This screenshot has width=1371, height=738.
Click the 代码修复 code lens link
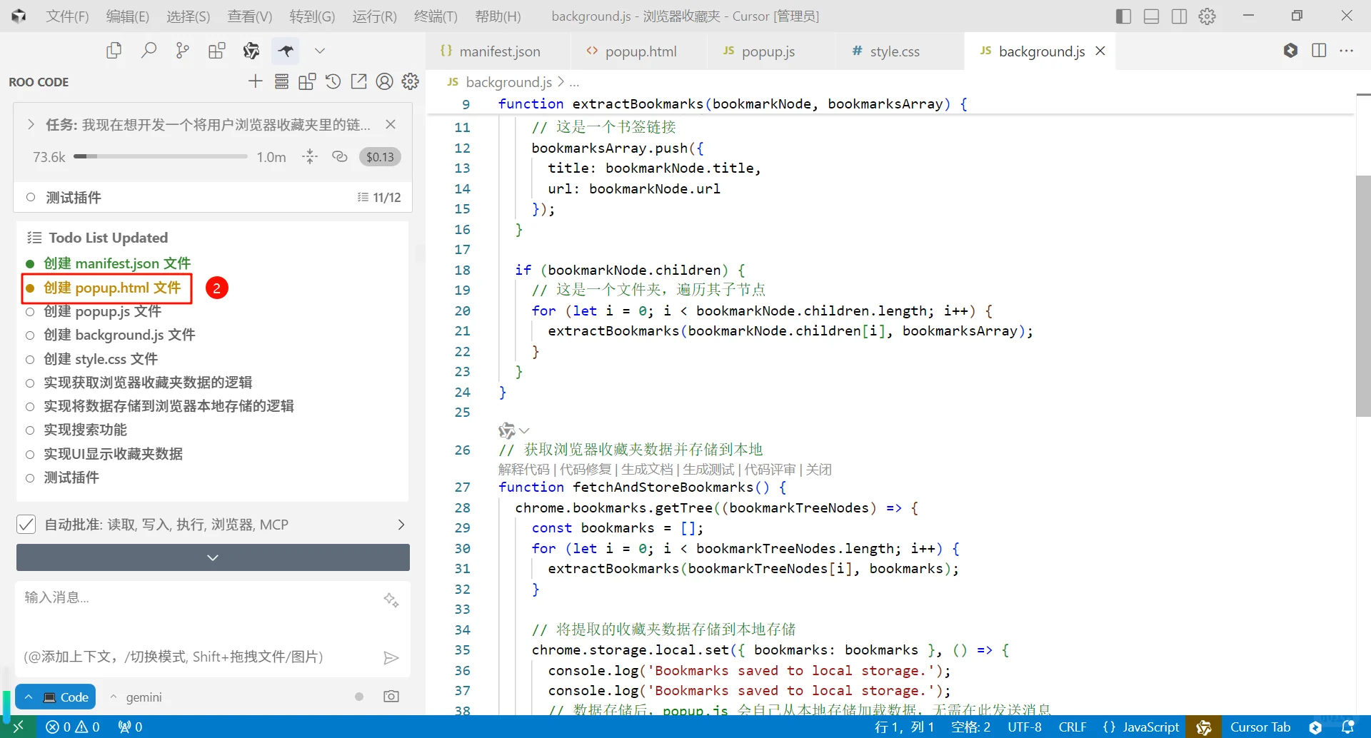pos(586,470)
